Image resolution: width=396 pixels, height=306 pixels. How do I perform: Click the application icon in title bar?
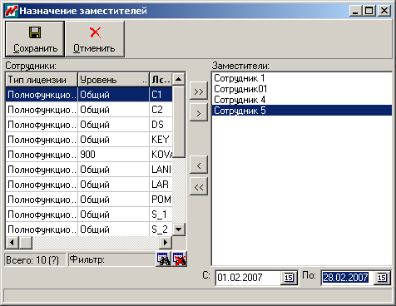pyautogui.click(x=12, y=11)
